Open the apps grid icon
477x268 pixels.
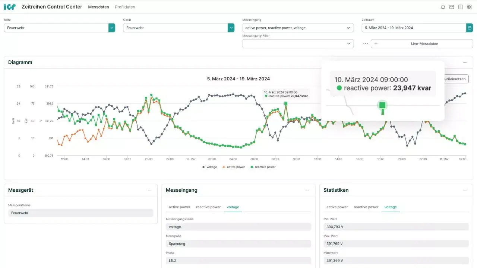coord(469,7)
